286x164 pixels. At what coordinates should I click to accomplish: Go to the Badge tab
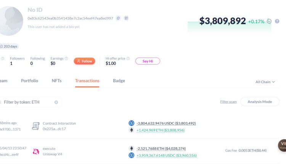pyautogui.click(x=119, y=81)
